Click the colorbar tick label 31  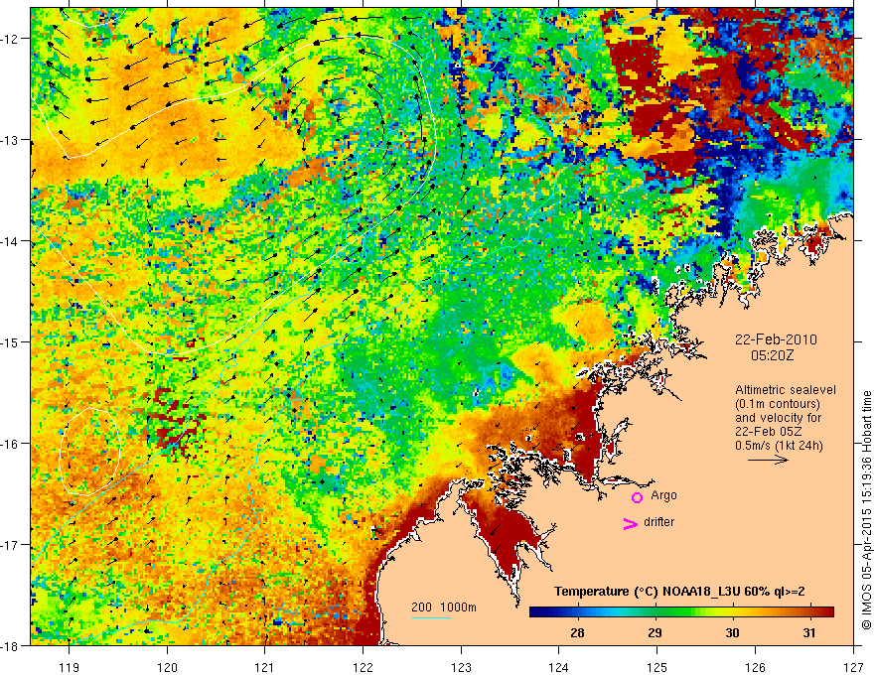(x=809, y=632)
